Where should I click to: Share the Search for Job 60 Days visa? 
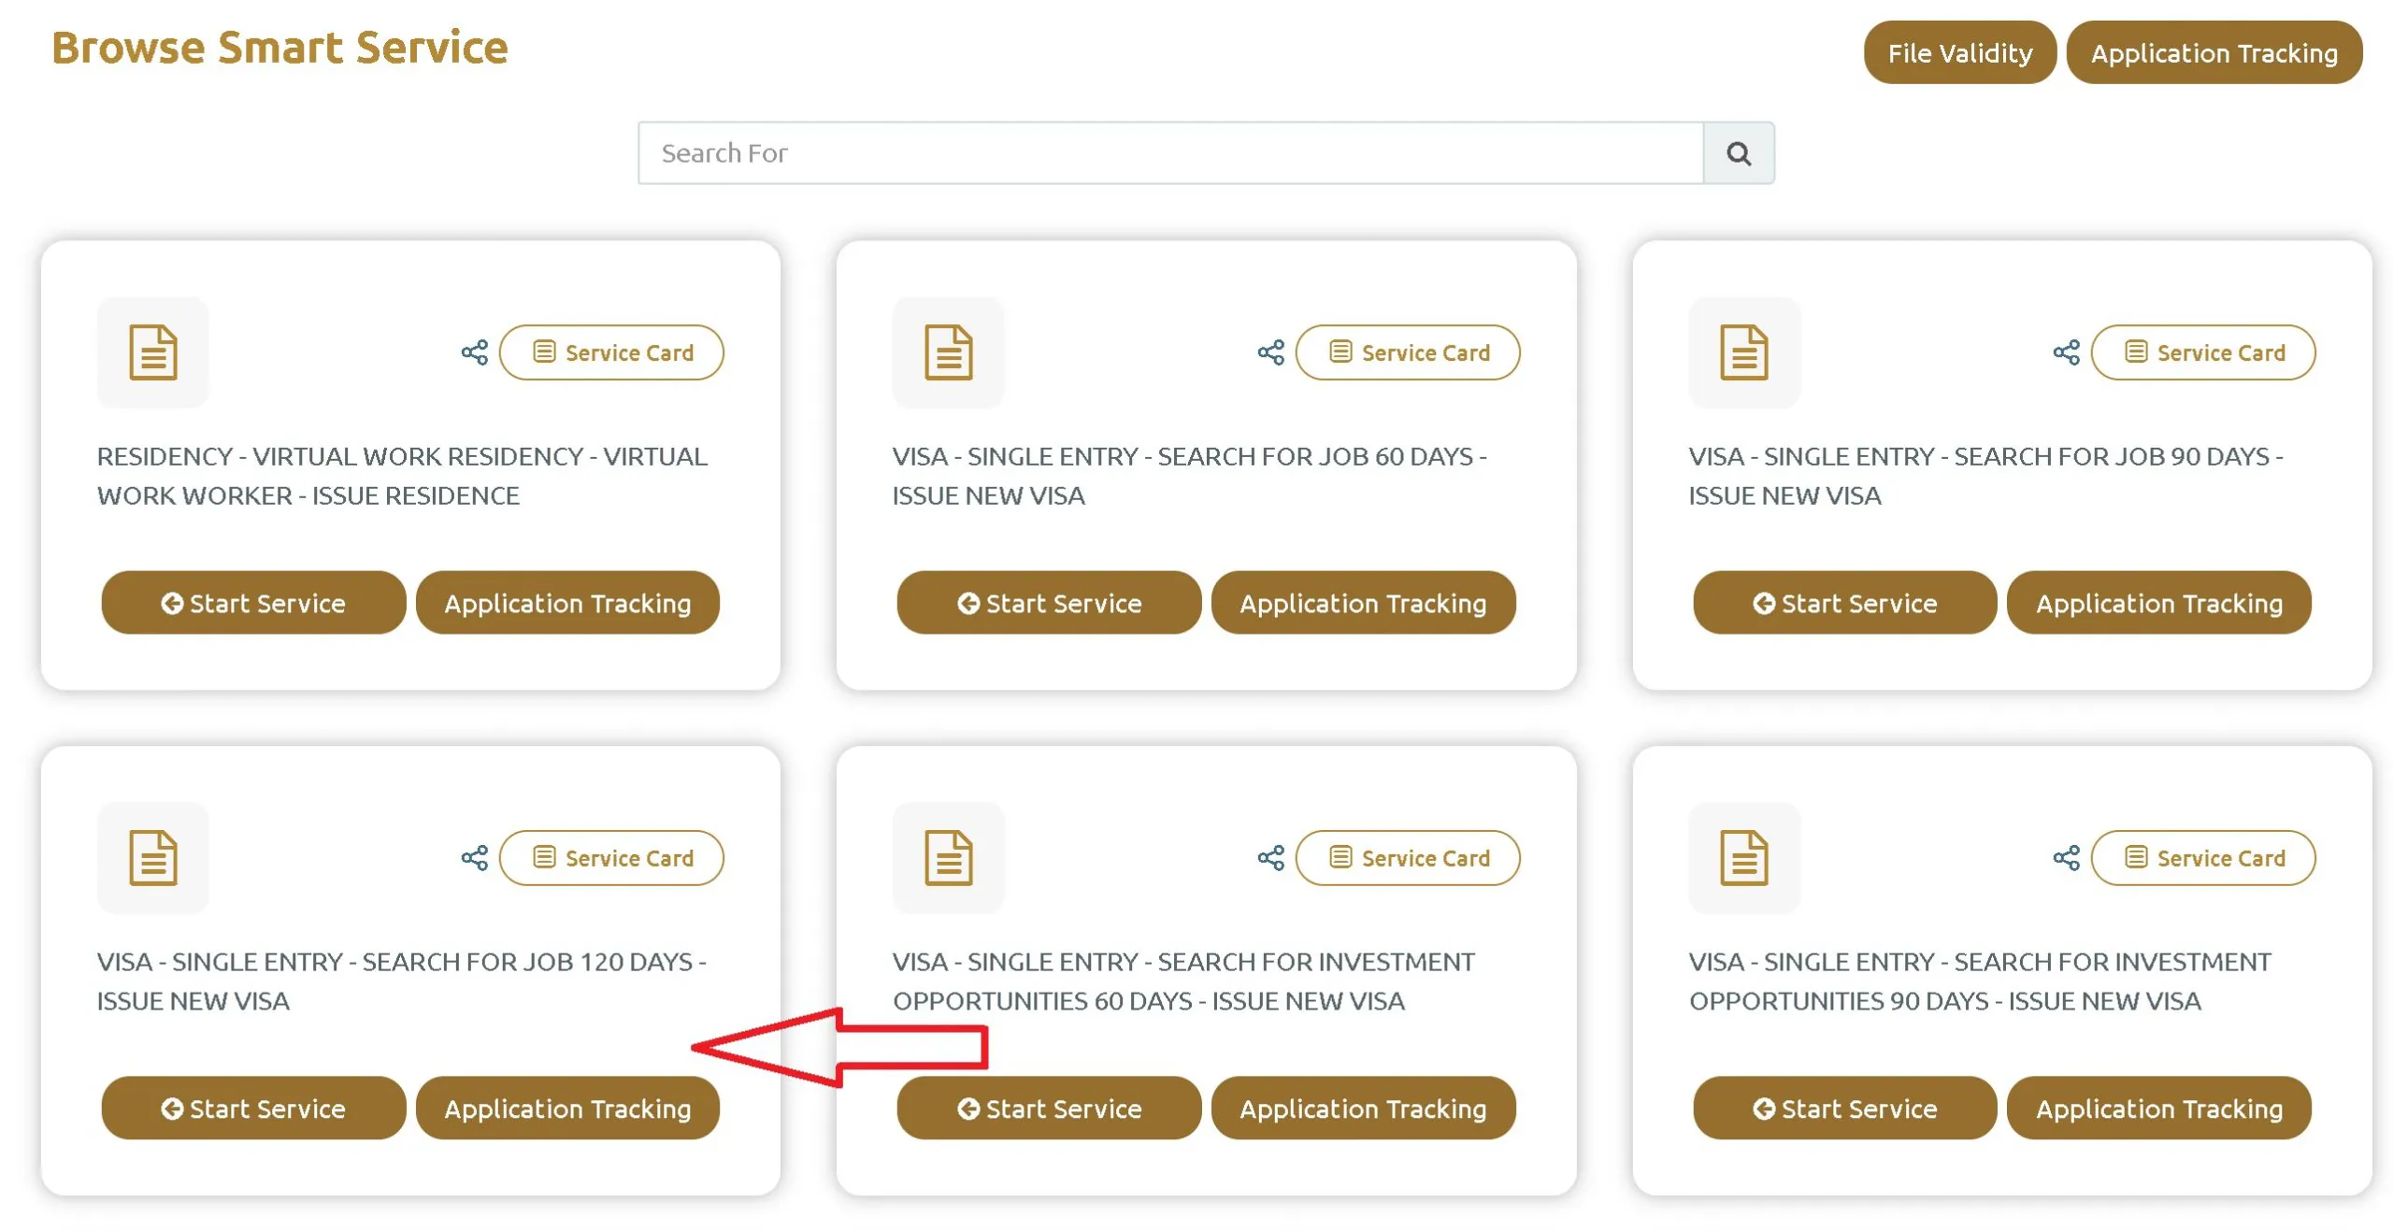tap(1269, 352)
